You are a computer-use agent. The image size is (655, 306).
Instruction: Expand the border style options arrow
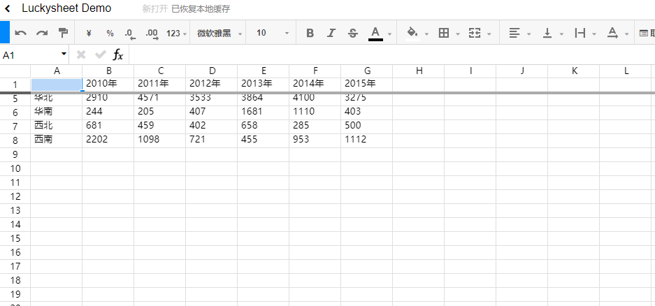[458, 34]
